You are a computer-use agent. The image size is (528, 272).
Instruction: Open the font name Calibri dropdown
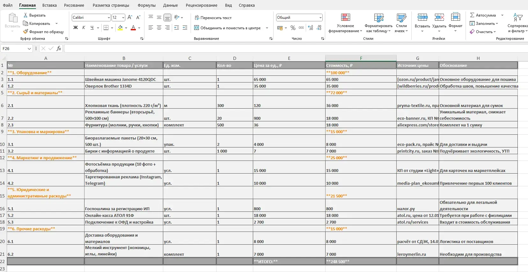tap(109, 18)
